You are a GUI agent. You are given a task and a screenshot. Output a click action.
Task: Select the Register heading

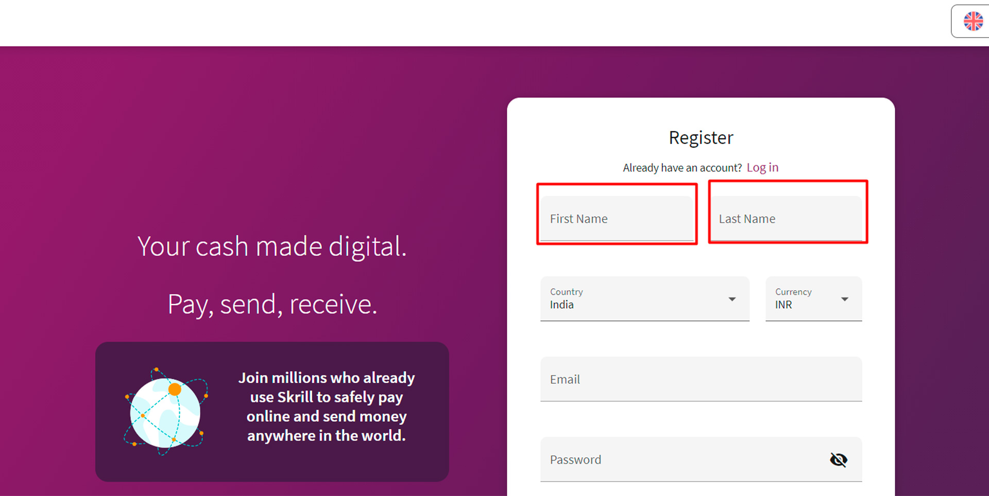pyautogui.click(x=701, y=137)
